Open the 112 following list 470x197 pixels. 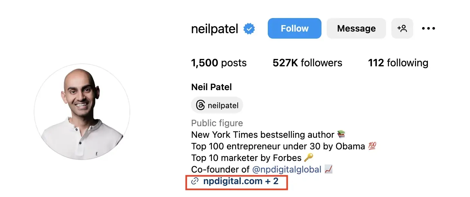click(398, 63)
